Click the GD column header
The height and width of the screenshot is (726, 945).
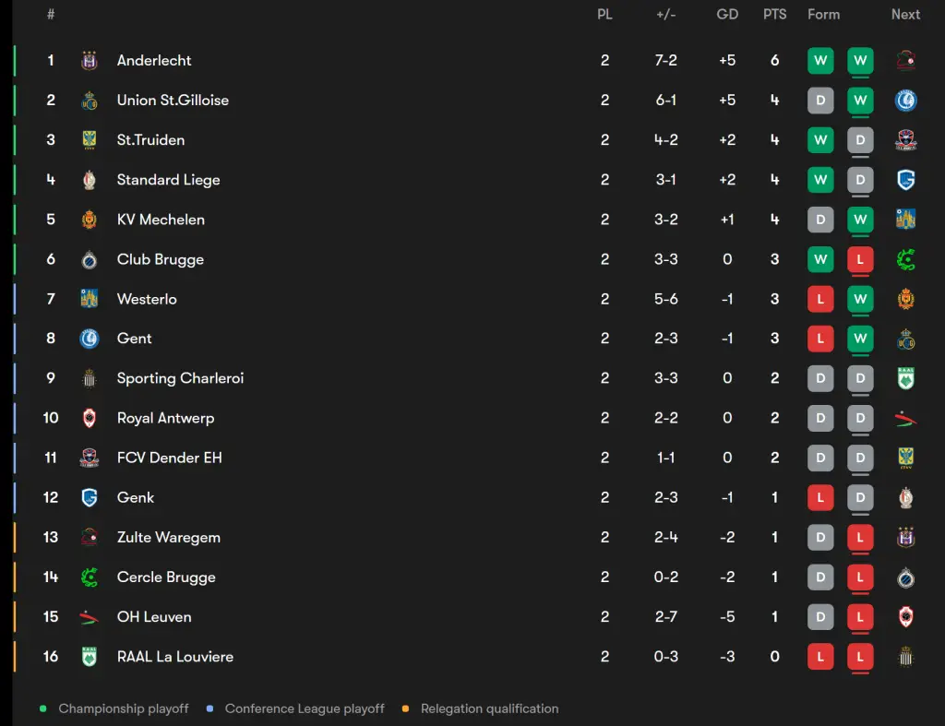click(x=727, y=15)
